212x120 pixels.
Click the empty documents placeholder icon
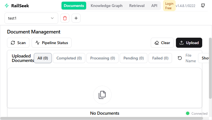[x=102, y=95]
